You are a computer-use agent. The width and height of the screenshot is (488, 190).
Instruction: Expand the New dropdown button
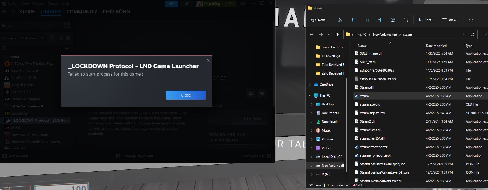click(320, 20)
